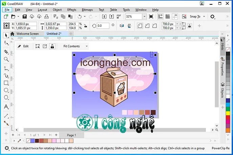Image resolution: width=233 pixels, height=155 pixels.
Task: Open the Object menu
Action: pos(57,10)
